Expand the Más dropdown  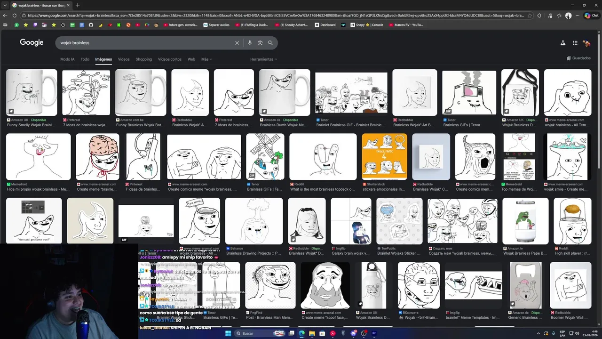click(206, 59)
